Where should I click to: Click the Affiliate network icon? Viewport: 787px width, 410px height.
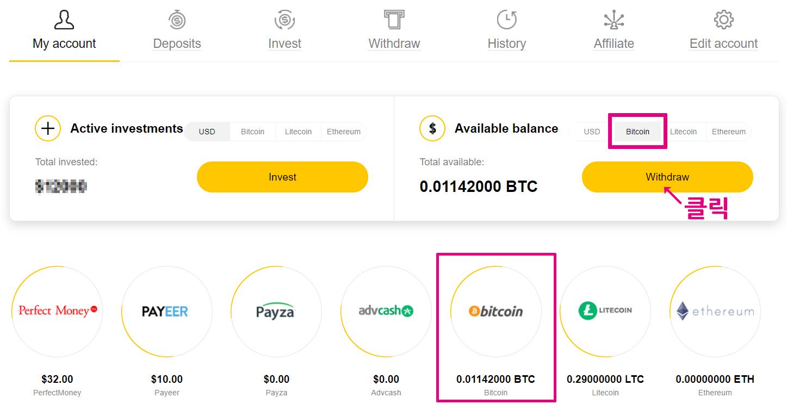click(x=614, y=20)
